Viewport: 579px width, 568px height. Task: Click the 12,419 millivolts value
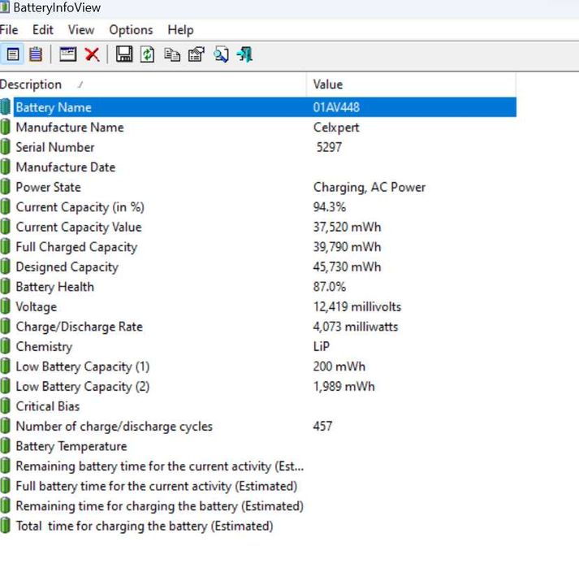point(357,306)
